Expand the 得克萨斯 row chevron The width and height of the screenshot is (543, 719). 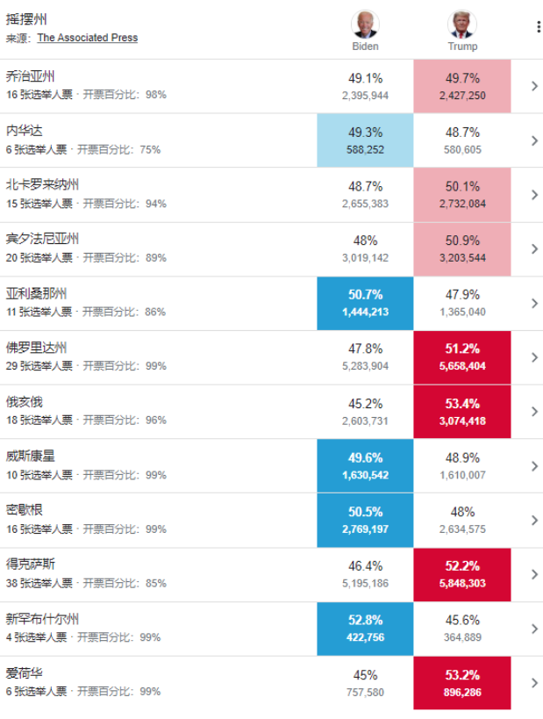coord(534,574)
